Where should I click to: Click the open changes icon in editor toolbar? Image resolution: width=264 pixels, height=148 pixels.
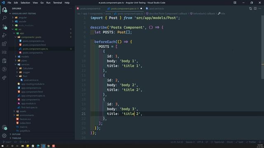point(250,8)
